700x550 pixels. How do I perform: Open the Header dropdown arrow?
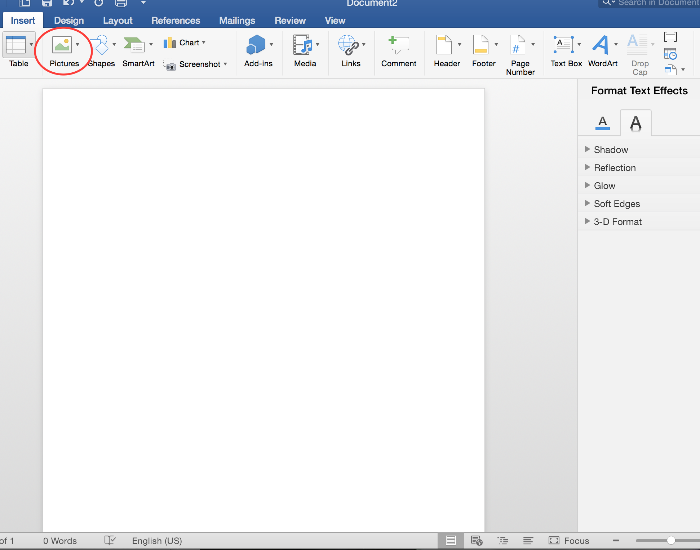coord(460,45)
